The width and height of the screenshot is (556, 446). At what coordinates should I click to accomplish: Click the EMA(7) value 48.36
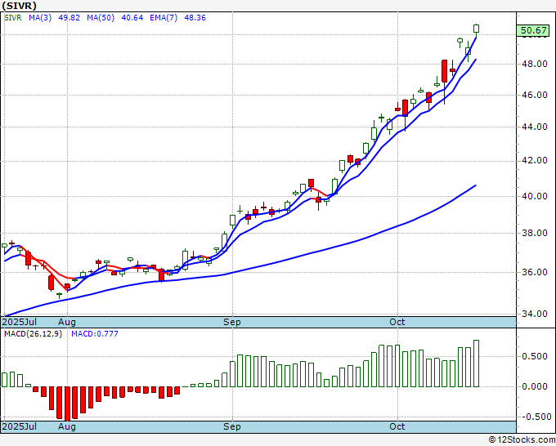click(x=195, y=18)
